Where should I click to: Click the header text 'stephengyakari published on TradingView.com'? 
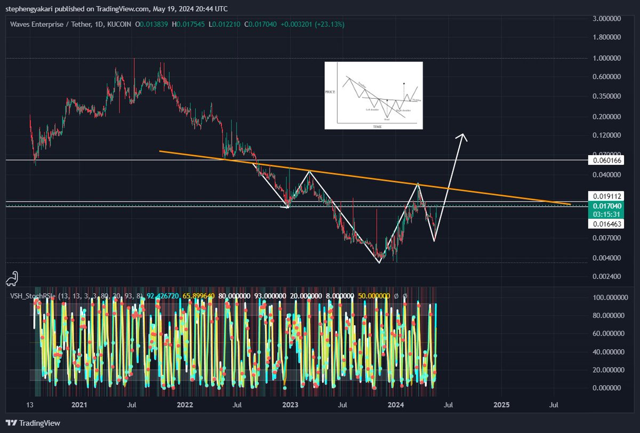coord(76,9)
